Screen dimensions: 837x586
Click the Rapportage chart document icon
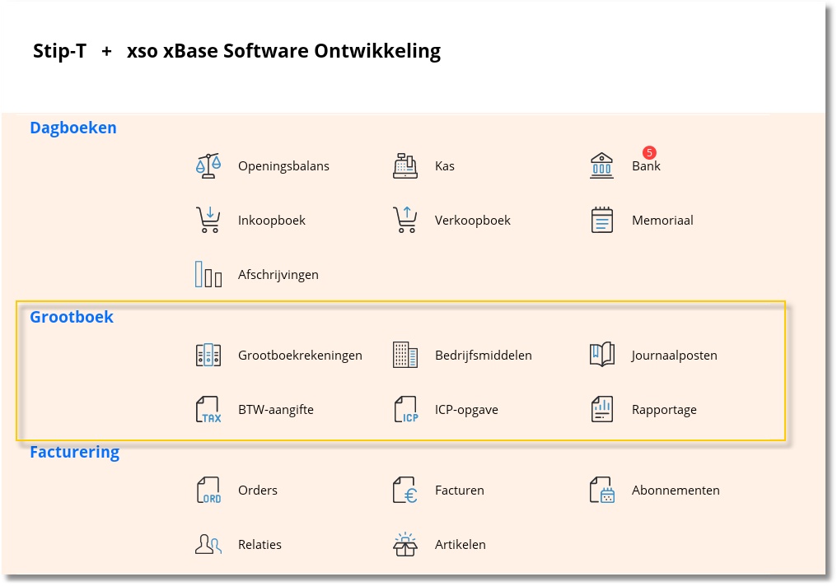pos(602,409)
